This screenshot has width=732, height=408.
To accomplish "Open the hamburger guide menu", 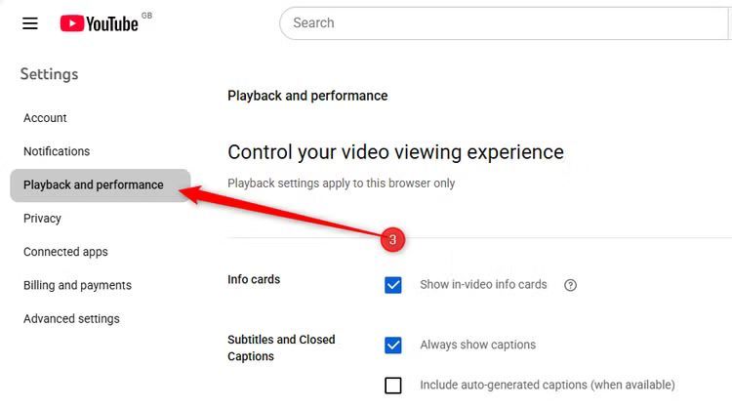I will click(x=30, y=23).
